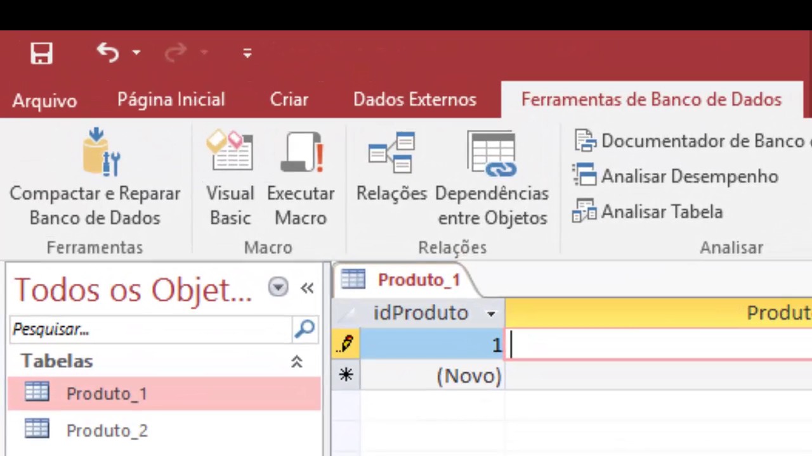
Task: Open the Relações window
Action: [x=391, y=168]
